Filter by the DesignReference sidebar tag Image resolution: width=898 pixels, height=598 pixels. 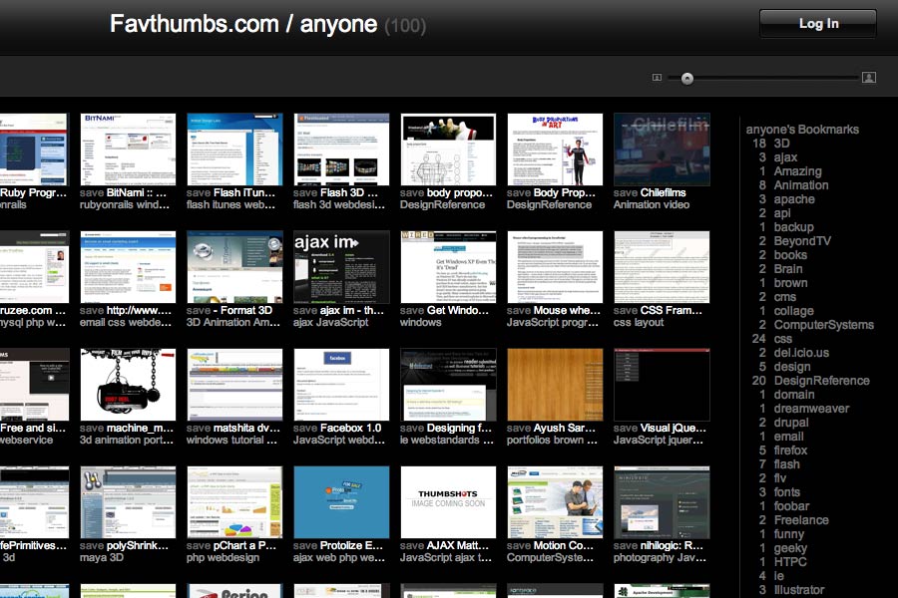coord(821,381)
